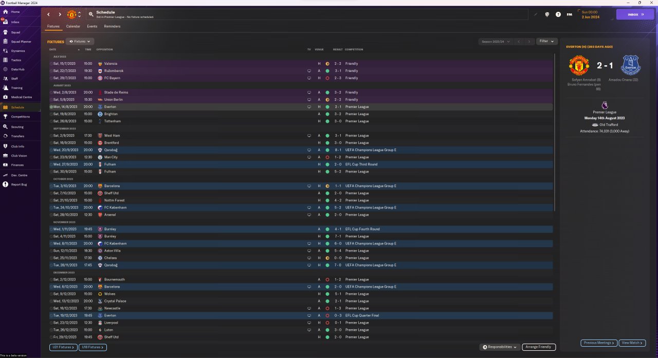Open the help question mark icon
Viewport: 658px width, 358px height.
point(558,14)
